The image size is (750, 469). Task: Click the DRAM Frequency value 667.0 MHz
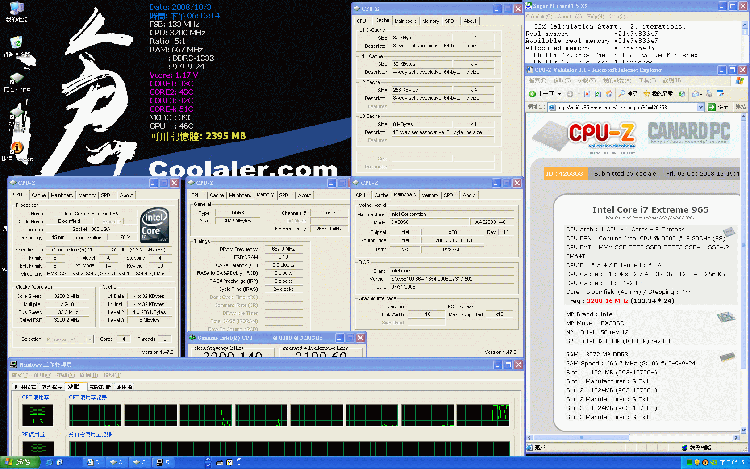[x=283, y=249]
